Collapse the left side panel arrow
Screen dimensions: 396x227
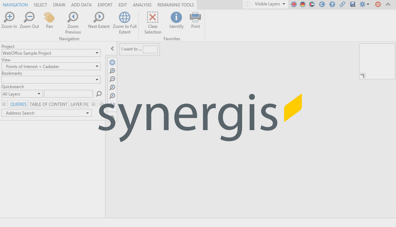click(112, 48)
